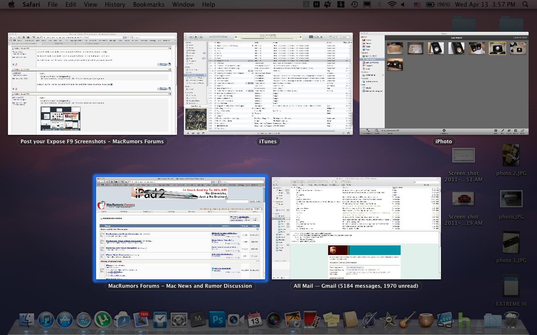
Task: Open the Edit menu
Action: click(71, 5)
